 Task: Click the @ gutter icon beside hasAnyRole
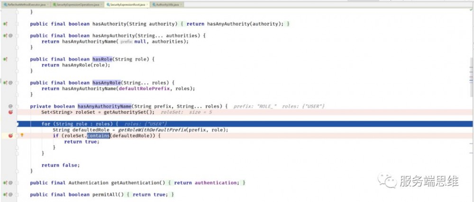click(10, 83)
